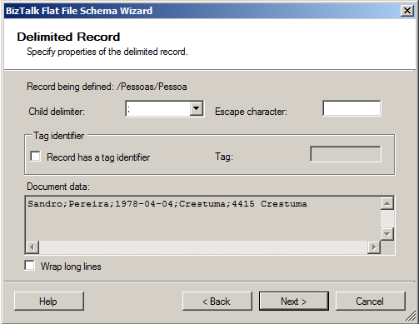The width and height of the screenshot is (419, 324).
Task: Click the horizontal scroll left arrow
Action: pyautogui.click(x=32, y=247)
